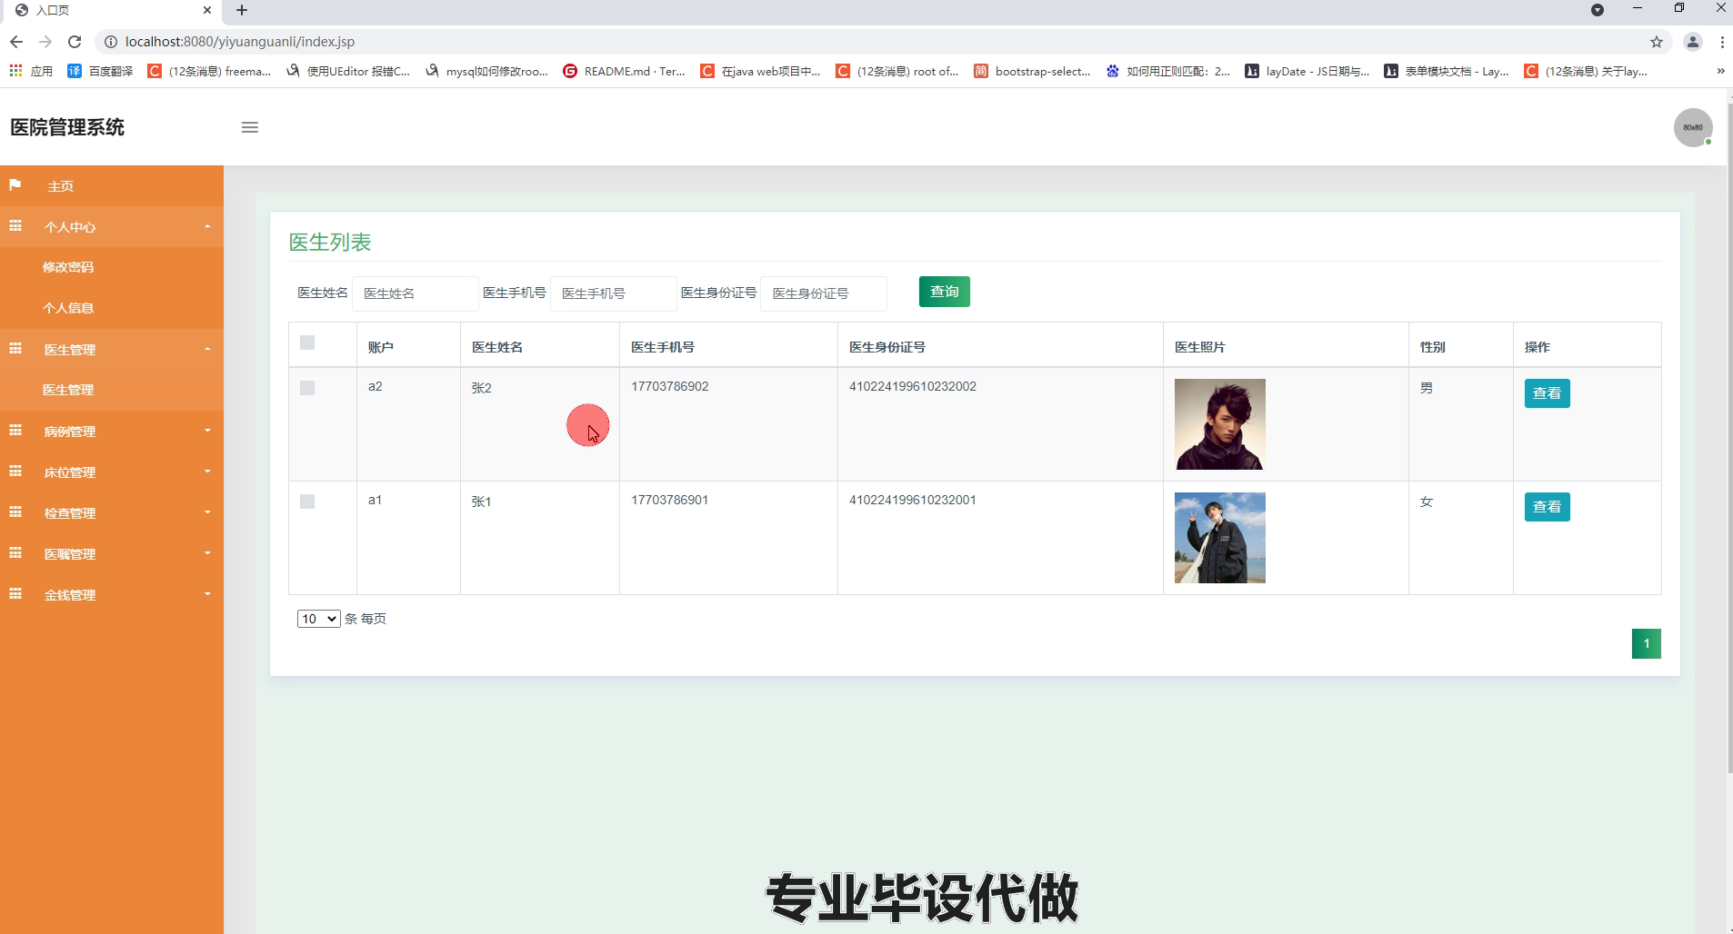The width and height of the screenshot is (1733, 934).
Task: Focus the 医生手机号 search input
Action: tap(613, 293)
